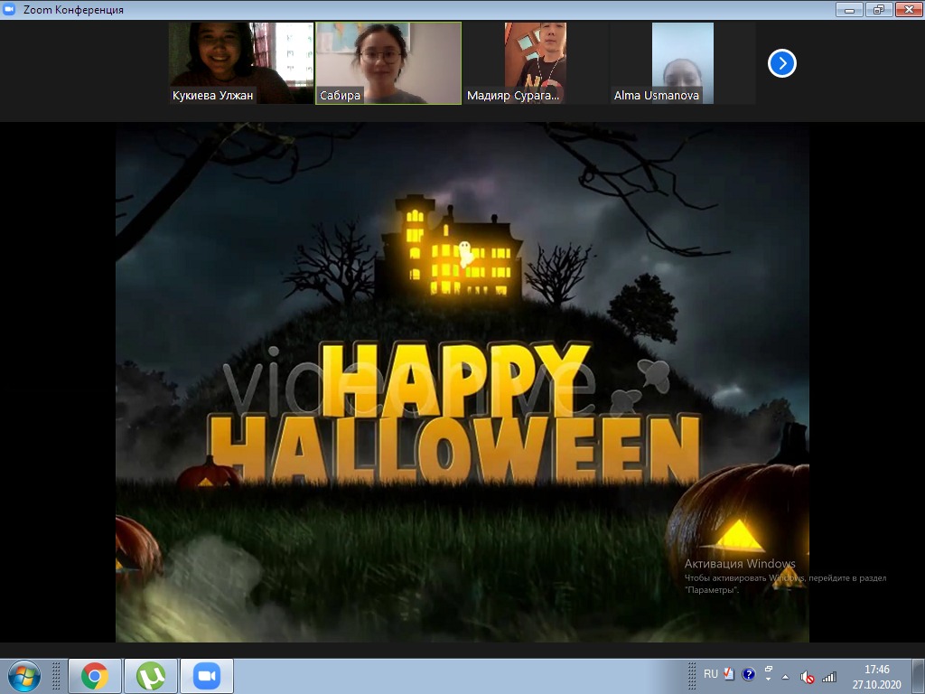Select Сабира's video thumbnail
The height and width of the screenshot is (694, 925).
click(x=388, y=63)
